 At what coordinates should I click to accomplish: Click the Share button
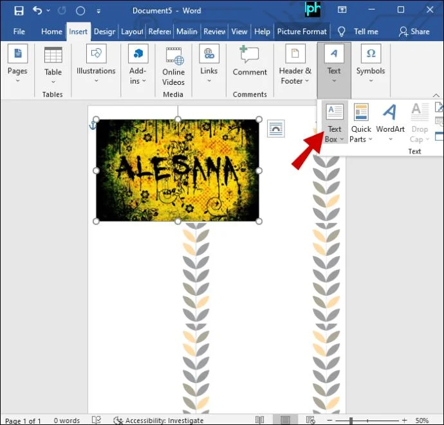coord(414,32)
